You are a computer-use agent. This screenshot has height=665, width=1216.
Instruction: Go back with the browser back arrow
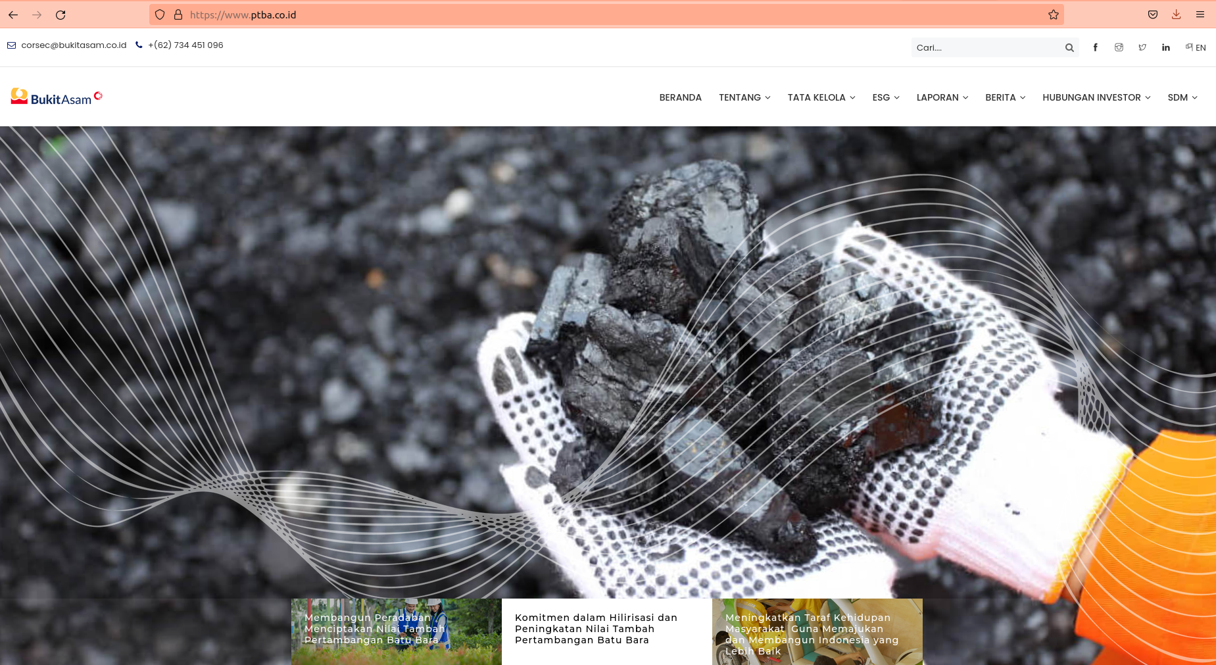13,14
